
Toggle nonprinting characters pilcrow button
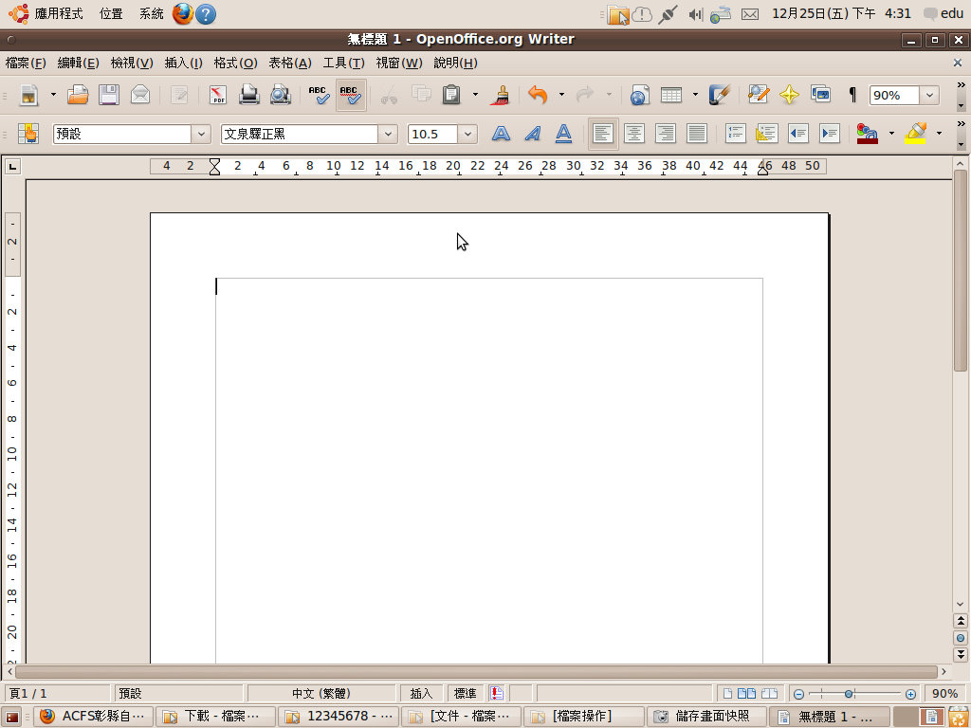click(852, 95)
